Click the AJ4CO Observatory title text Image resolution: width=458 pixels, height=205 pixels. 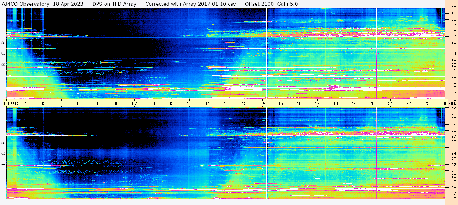(26, 4)
